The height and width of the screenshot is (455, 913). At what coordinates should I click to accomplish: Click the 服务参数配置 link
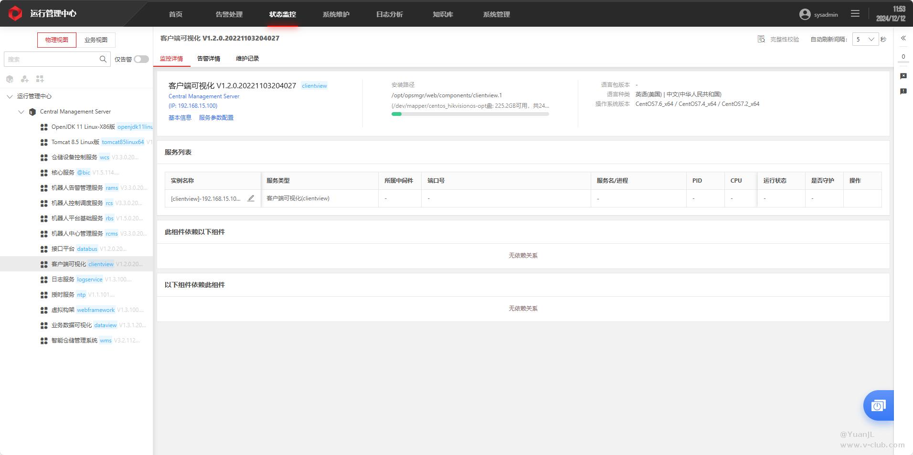point(216,118)
